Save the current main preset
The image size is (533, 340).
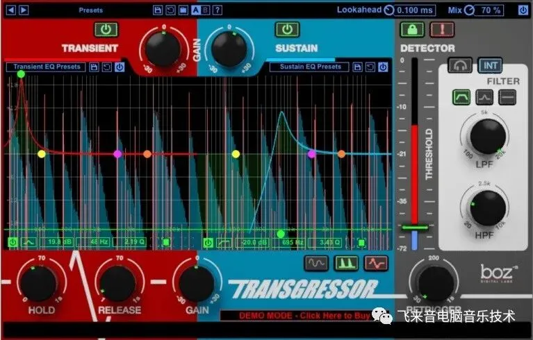coord(158,10)
